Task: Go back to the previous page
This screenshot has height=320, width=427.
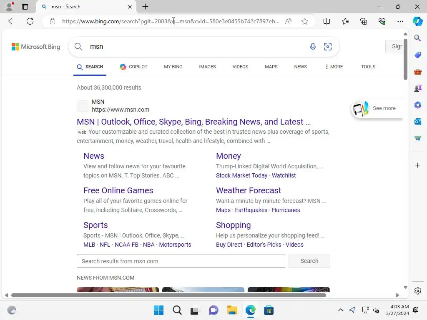Action: [11, 21]
